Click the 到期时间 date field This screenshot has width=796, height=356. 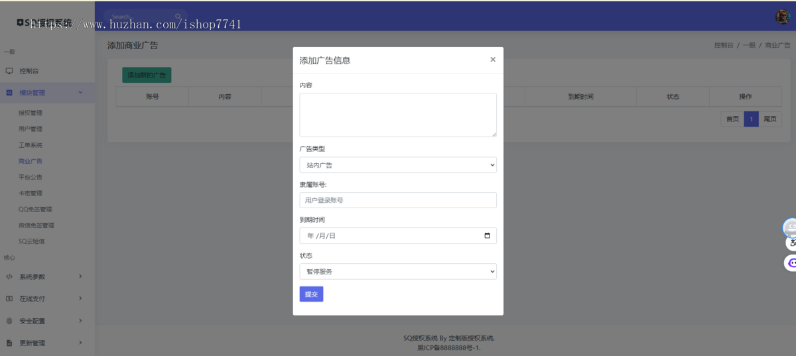point(398,235)
